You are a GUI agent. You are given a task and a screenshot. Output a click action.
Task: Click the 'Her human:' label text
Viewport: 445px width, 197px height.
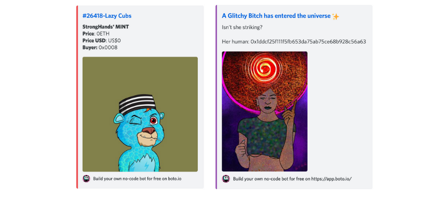[x=235, y=42]
